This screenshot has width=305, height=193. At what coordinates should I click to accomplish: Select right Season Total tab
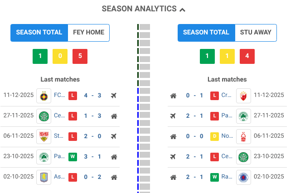click(x=206, y=33)
